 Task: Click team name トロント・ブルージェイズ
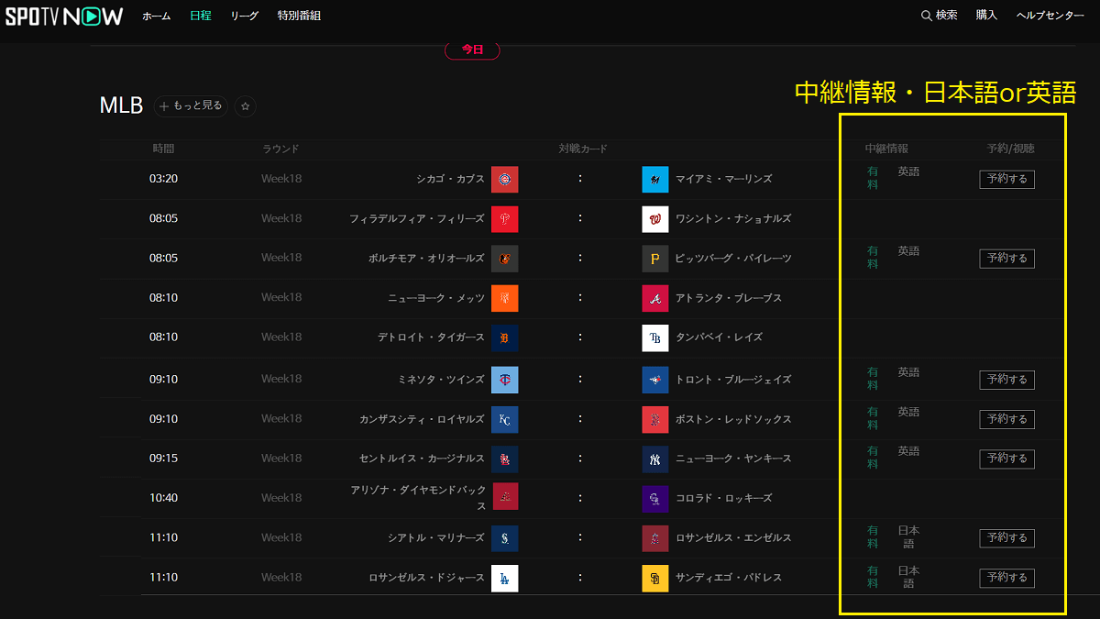point(733,380)
